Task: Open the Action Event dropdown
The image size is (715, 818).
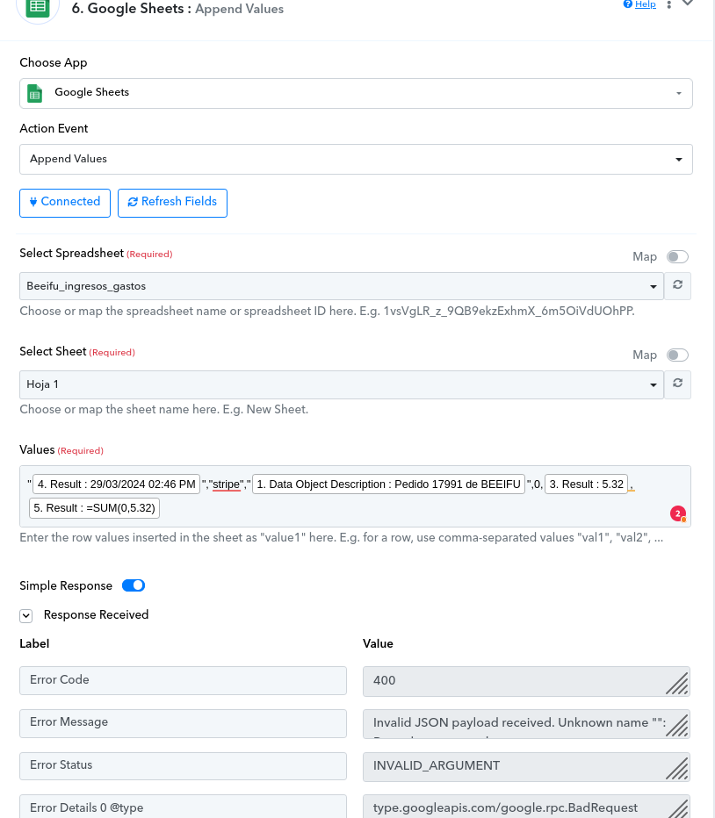Action: click(x=356, y=159)
